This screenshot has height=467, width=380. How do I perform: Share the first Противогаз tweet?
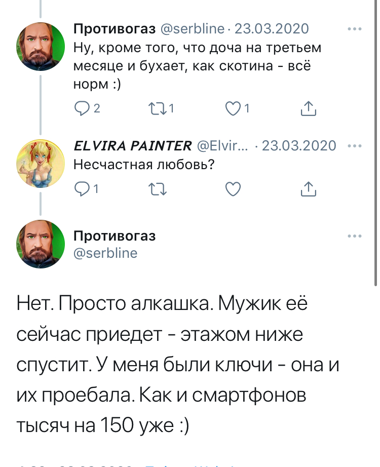308,108
